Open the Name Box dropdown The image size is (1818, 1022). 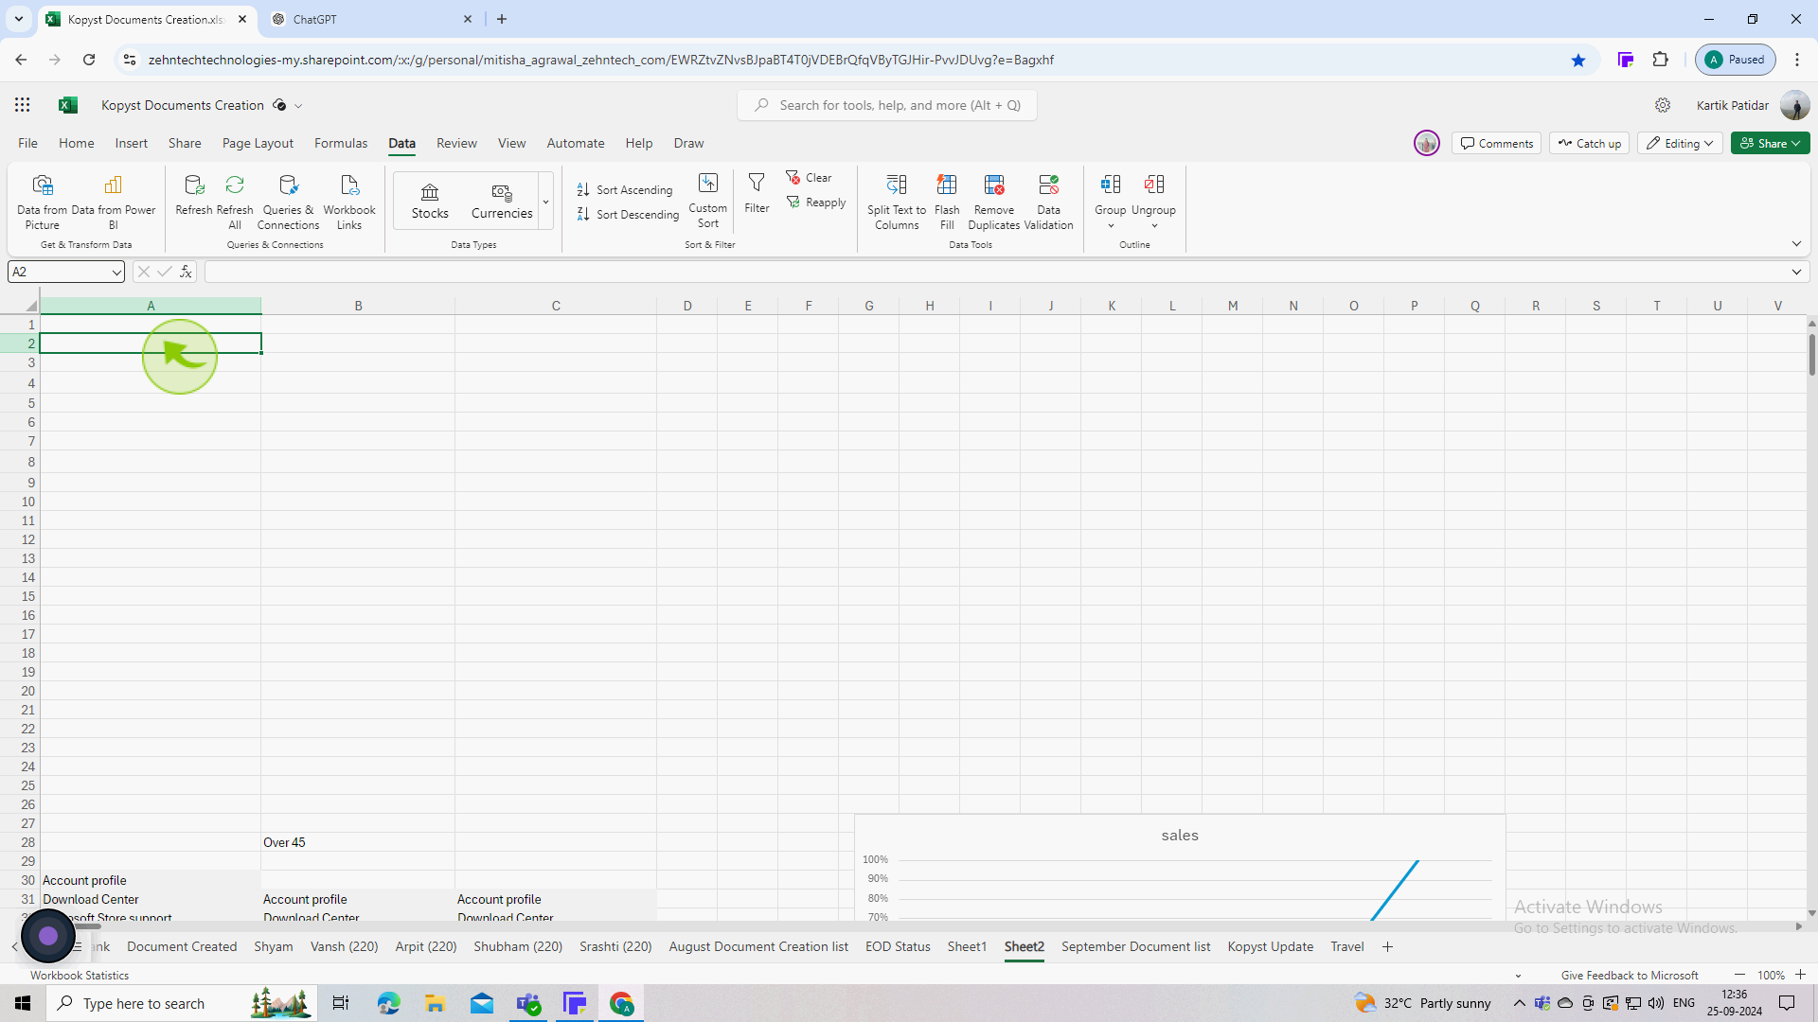(x=116, y=273)
